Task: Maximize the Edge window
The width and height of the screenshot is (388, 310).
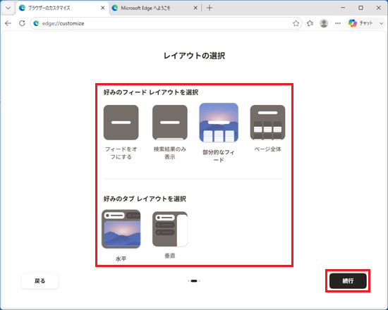Action: 360,8
